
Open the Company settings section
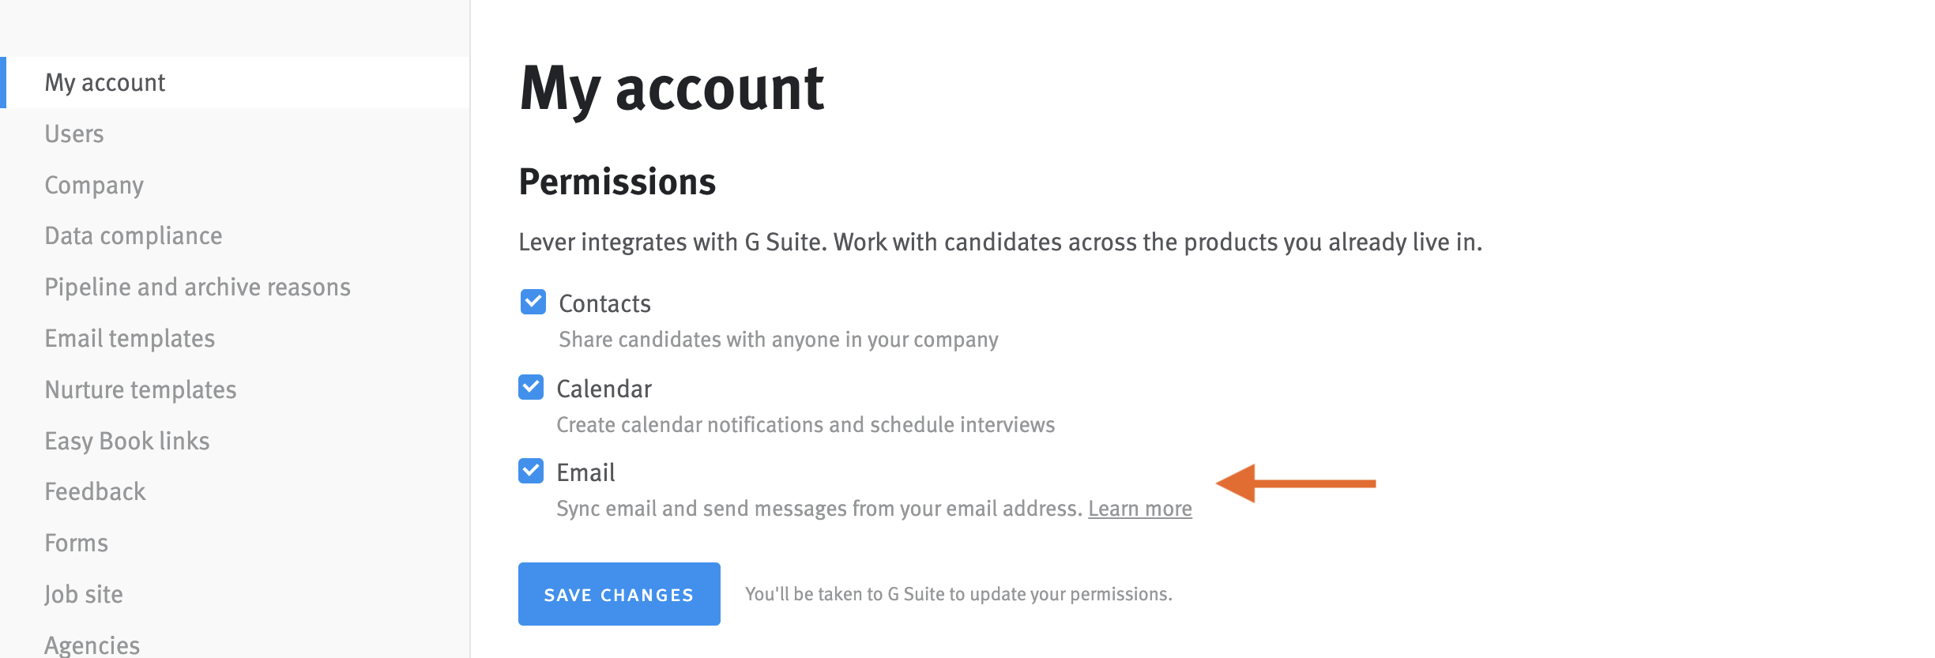(94, 185)
